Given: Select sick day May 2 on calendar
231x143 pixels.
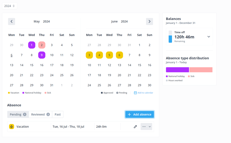Looking at the screenshot, I should (x=42, y=45).
